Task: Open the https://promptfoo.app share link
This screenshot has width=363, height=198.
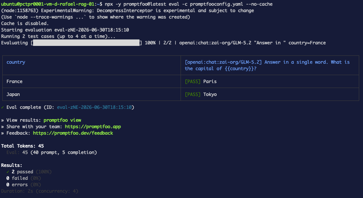Action: [x=93, y=127]
